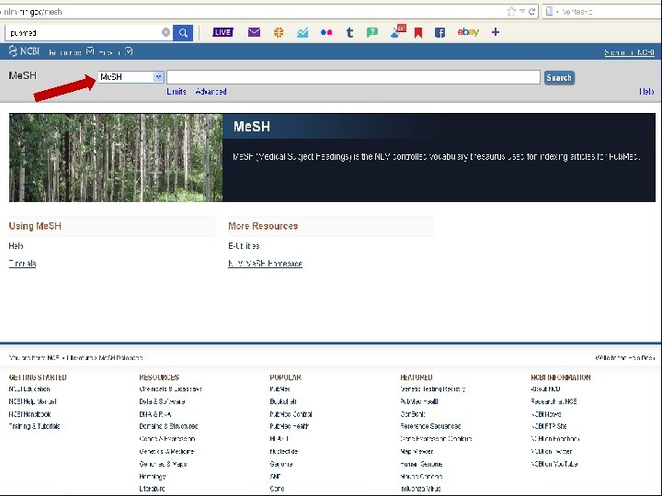
Task: Open Tutorials under Using MeSH
Action: (22, 264)
